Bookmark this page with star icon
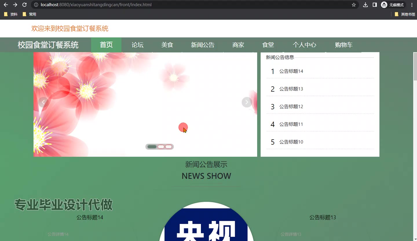This screenshot has width=417, height=241. point(354,5)
